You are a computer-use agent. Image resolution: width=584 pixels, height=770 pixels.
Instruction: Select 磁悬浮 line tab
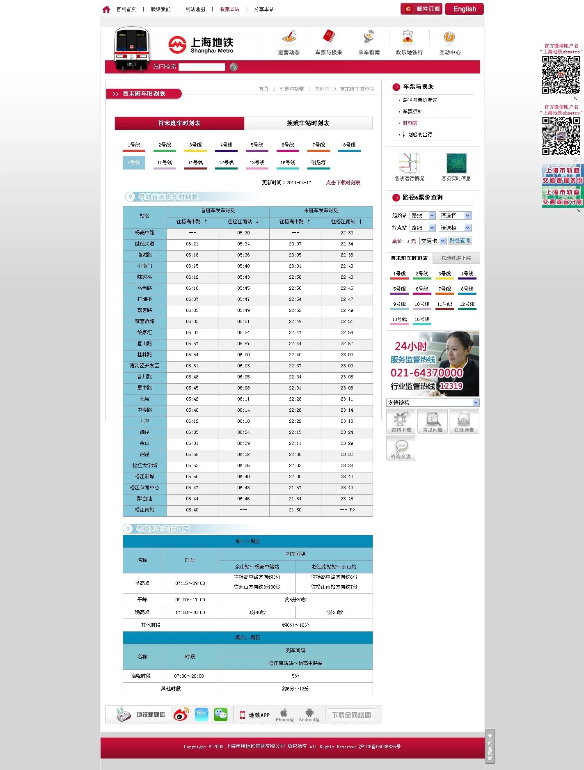click(318, 163)
